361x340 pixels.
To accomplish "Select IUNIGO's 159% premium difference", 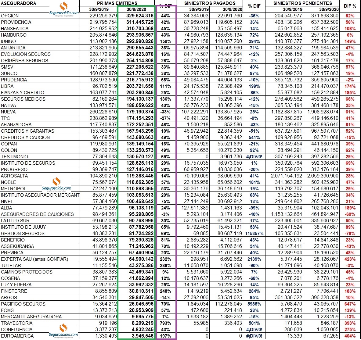I will pos(165,42).
